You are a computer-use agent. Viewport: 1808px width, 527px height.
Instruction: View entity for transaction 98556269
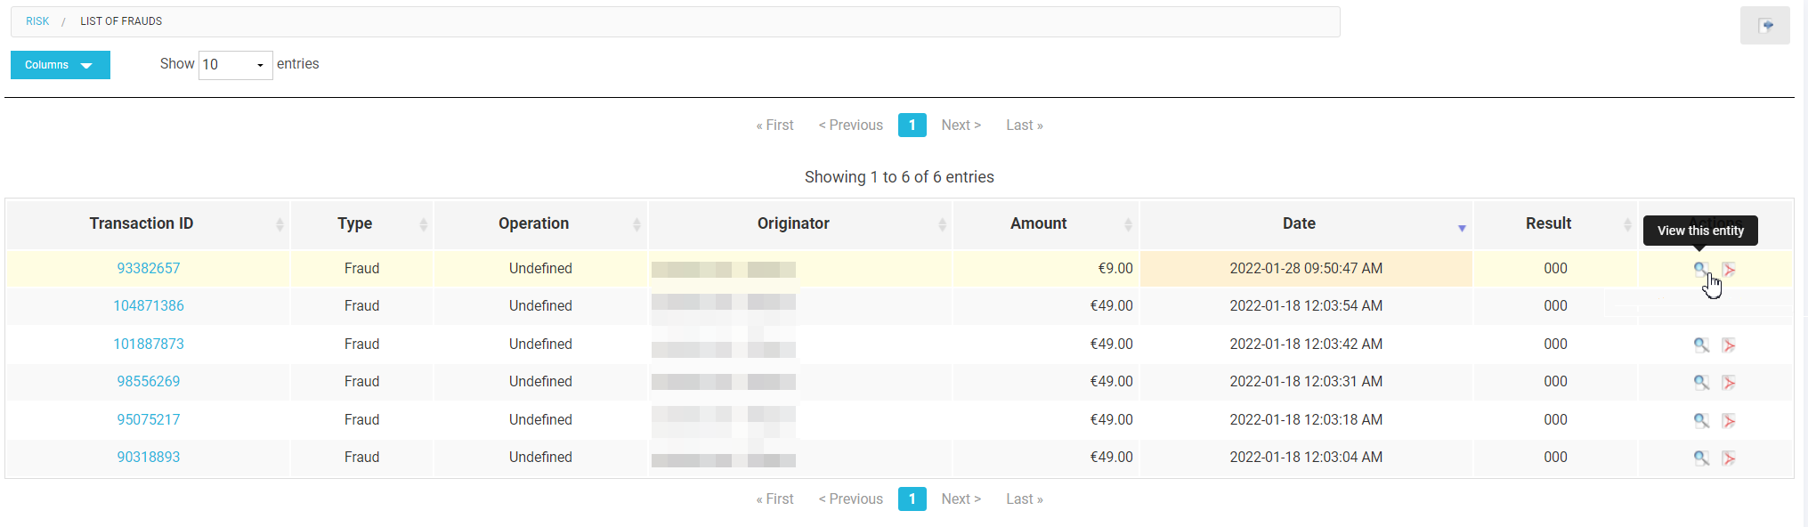click(1701, 382)
